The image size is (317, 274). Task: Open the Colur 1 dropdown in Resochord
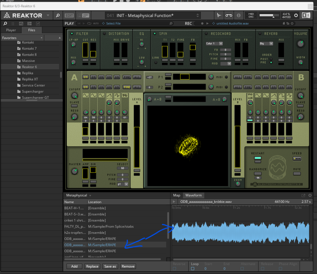(x=214, y=44)
